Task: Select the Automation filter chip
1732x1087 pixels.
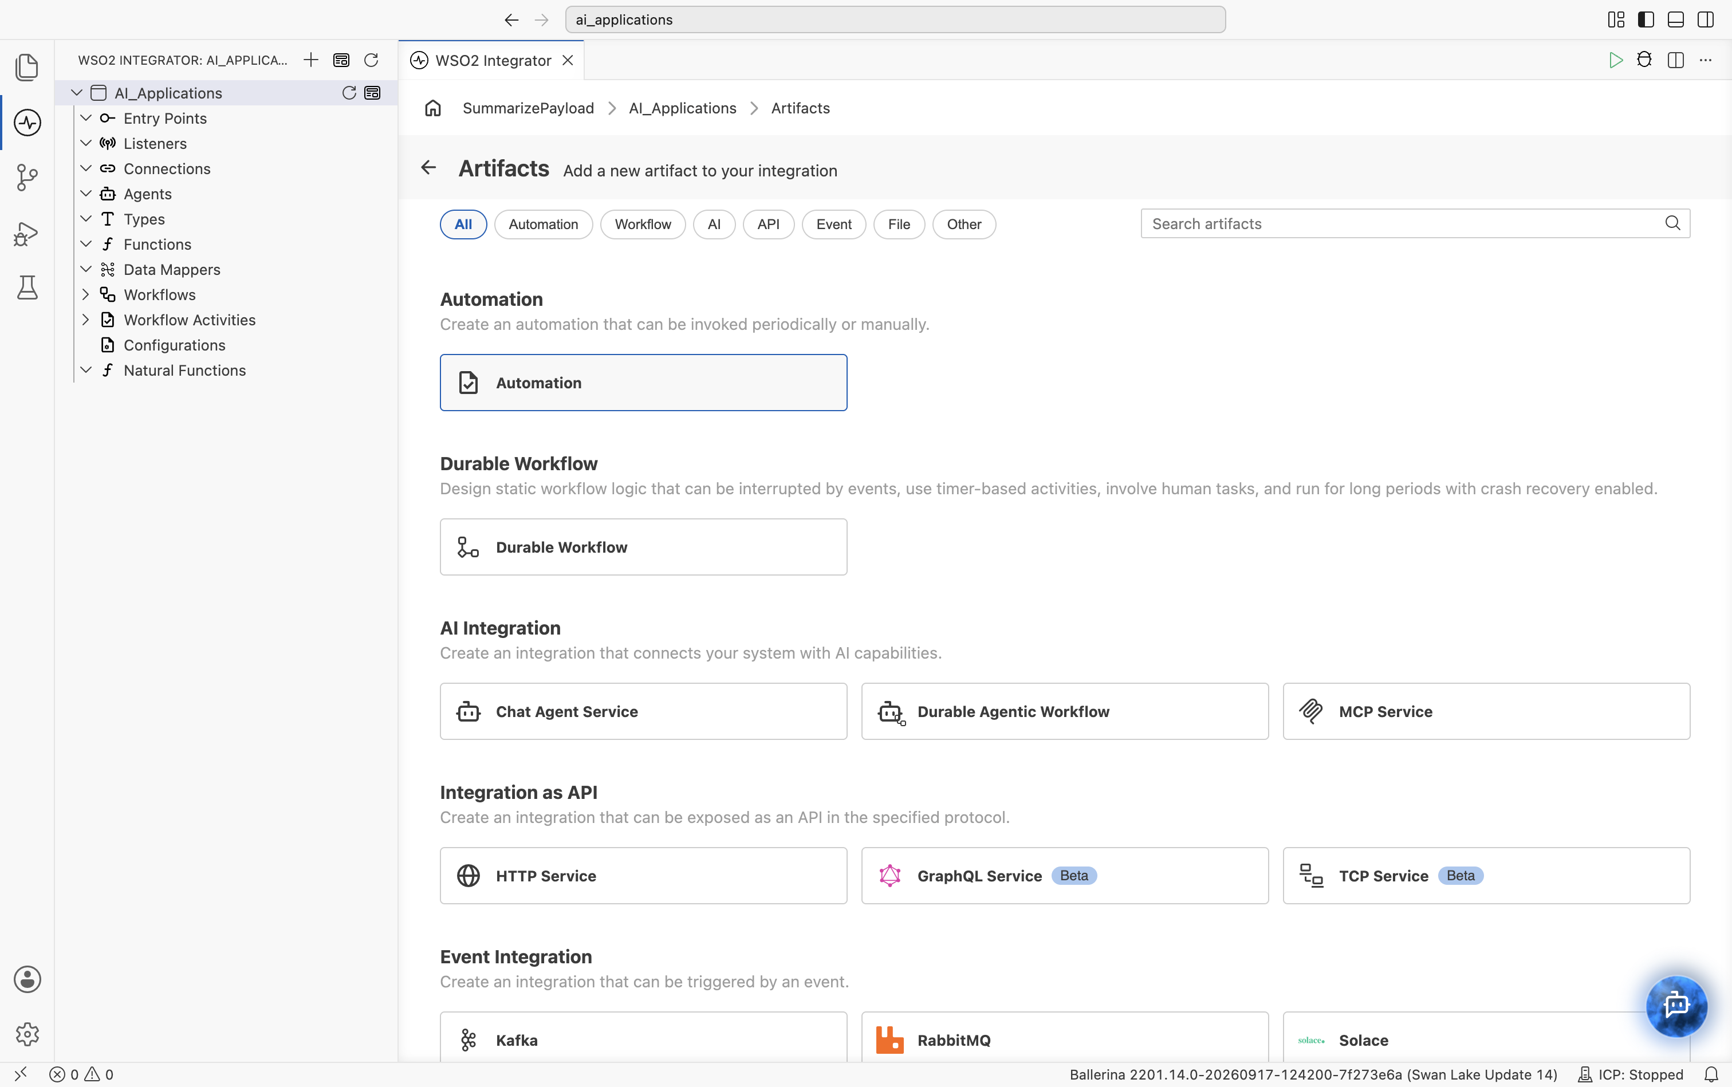Action: 543,225
